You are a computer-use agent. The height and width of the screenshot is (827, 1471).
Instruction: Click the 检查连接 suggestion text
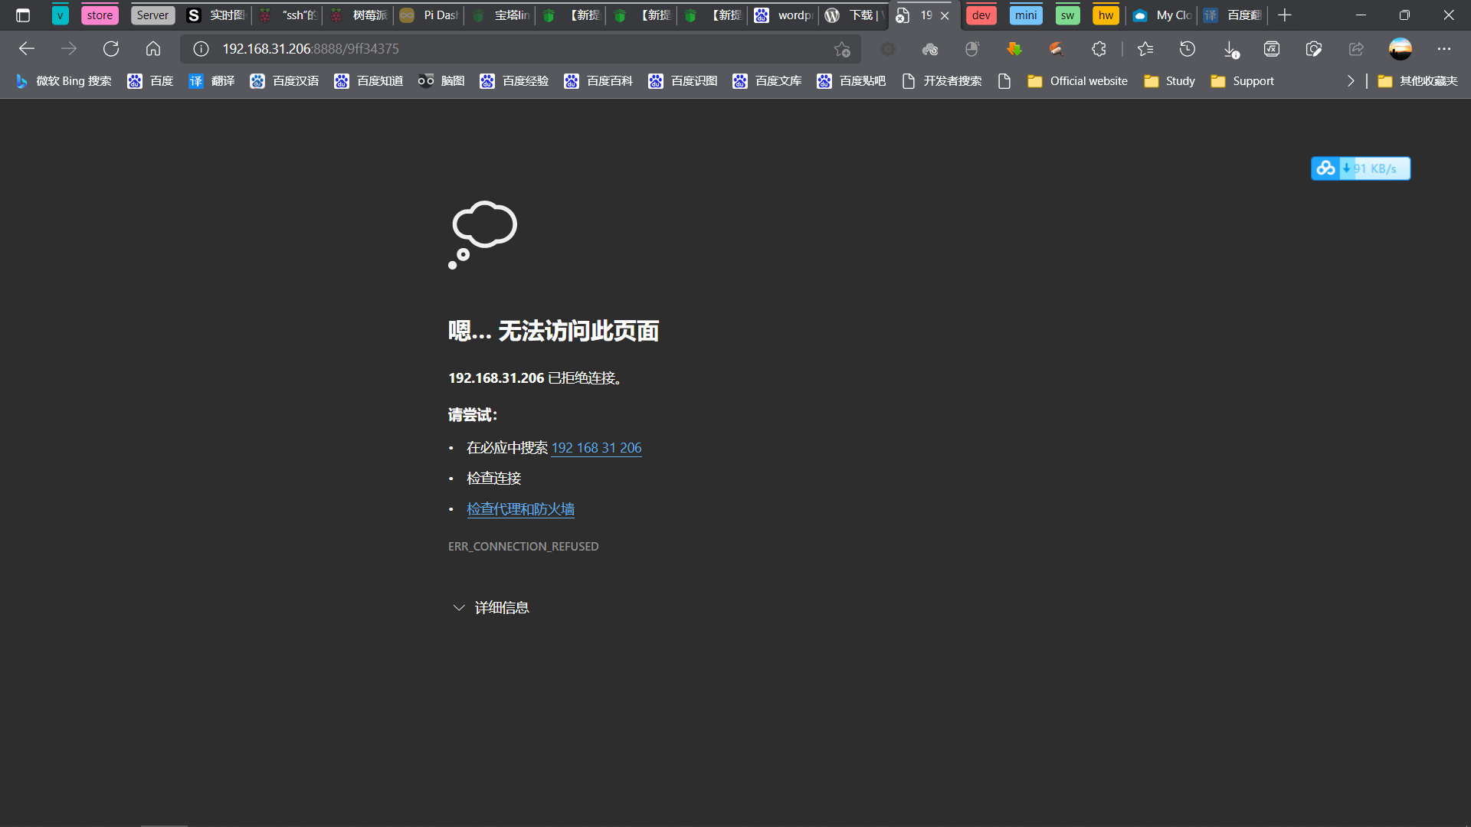tap(493, 479)
